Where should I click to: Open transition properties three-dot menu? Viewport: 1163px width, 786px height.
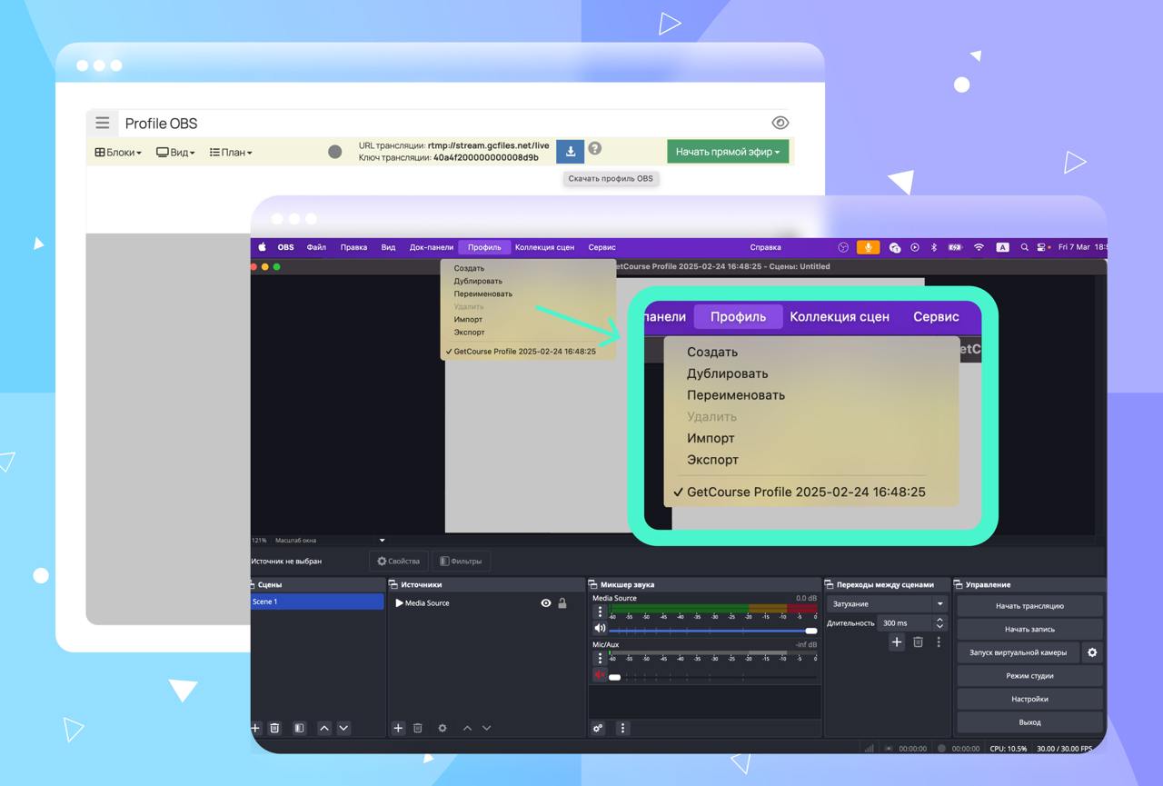pos(939,642)
